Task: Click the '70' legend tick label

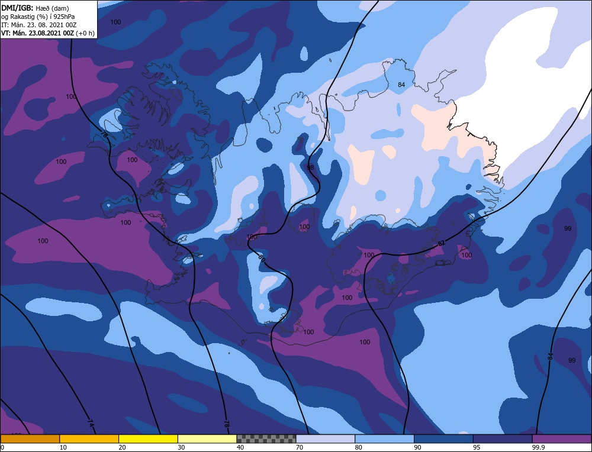Action: point(300,447)
